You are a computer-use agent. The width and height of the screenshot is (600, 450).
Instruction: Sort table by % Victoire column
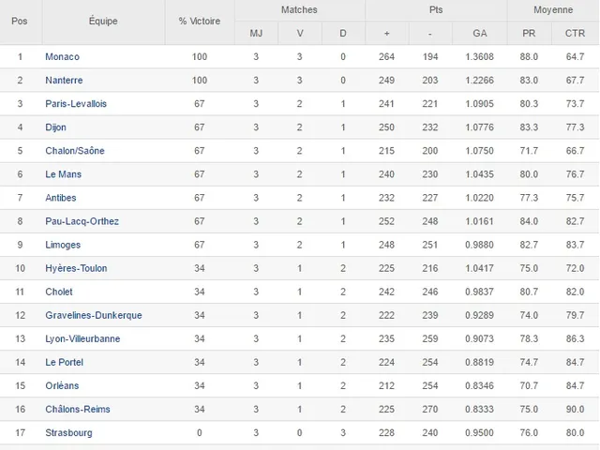click(199, 21)
